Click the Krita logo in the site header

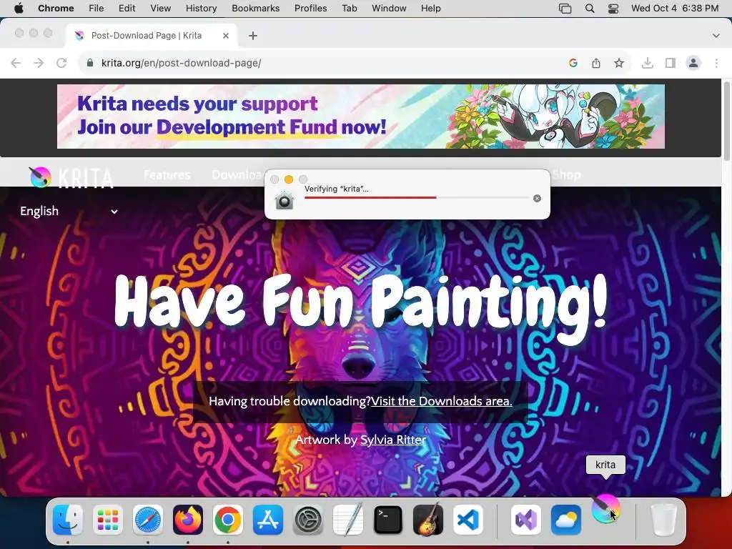[71, 177]
